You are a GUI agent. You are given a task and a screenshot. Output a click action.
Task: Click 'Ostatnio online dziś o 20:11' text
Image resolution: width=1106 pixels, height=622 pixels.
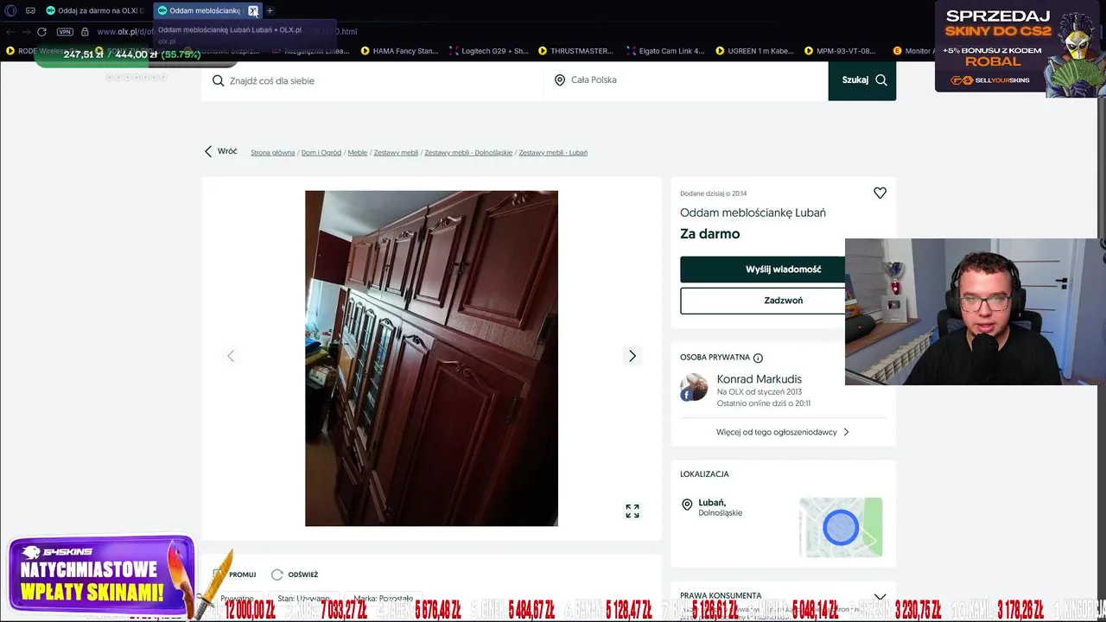[x=764, y=403]
